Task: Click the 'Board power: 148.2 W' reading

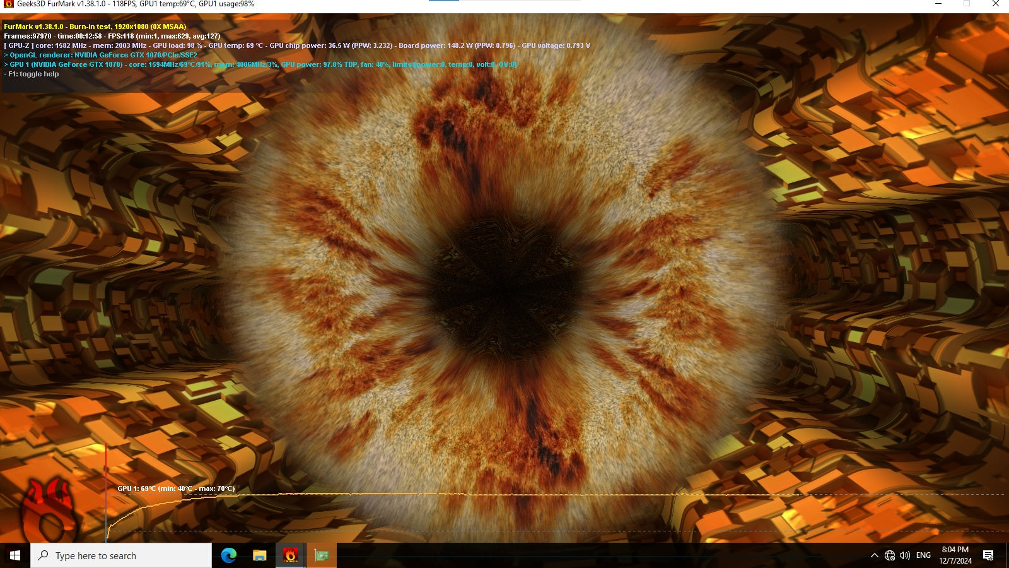Action: [457, 45]
